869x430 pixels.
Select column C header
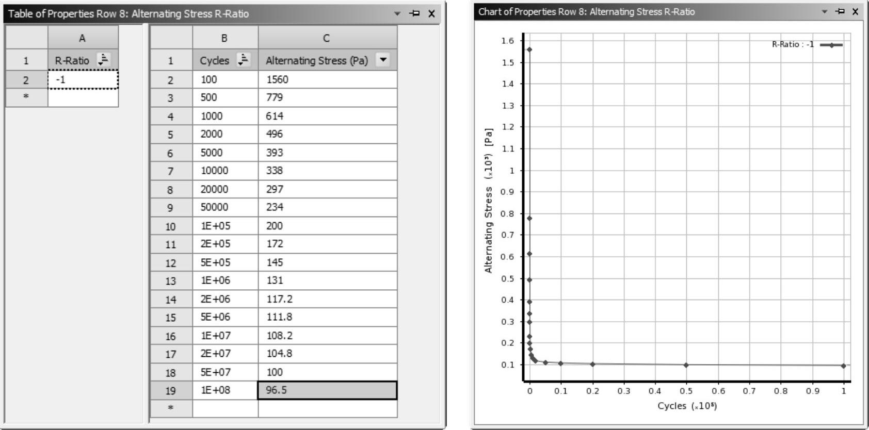tap(328, 38)
